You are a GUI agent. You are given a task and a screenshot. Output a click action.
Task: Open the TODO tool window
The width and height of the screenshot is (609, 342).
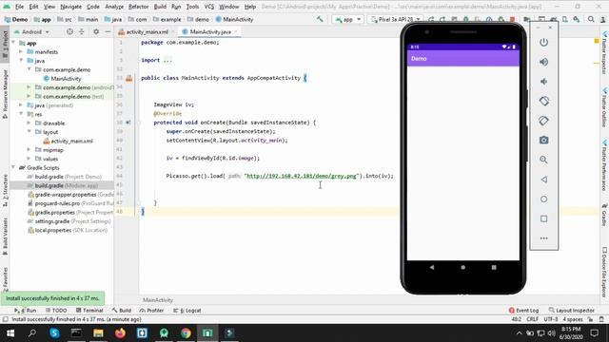coord(56,311)
